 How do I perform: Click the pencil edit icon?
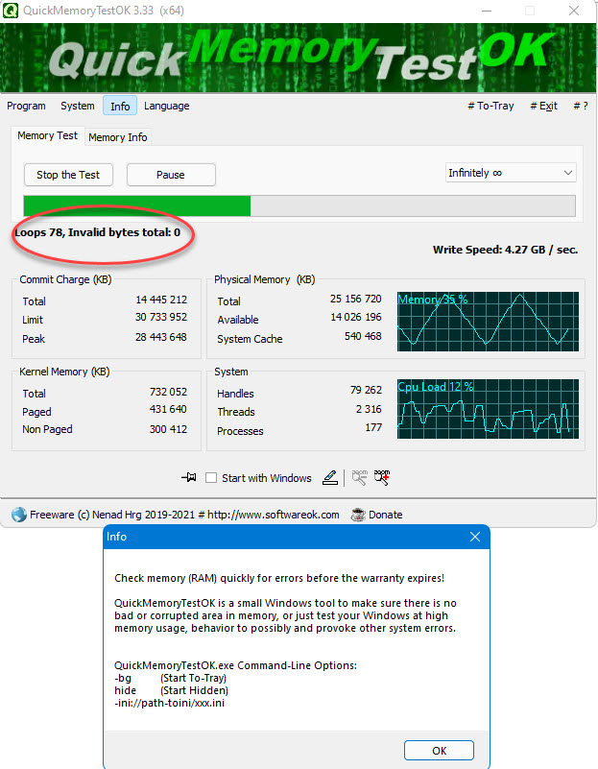tap(329, 477)
